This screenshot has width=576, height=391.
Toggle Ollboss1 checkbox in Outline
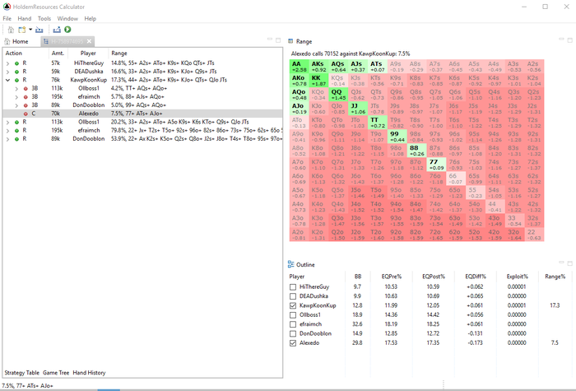(293, 315)
